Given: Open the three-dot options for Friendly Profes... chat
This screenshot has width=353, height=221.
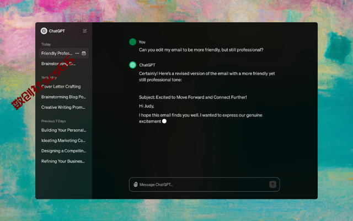Looking at the screenshot, I should [77, 54].
